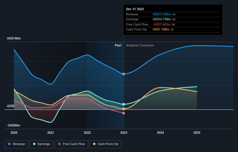238x152 pixels.
Task: Click the 2023 x-axis label
Action: coord(124,133)
